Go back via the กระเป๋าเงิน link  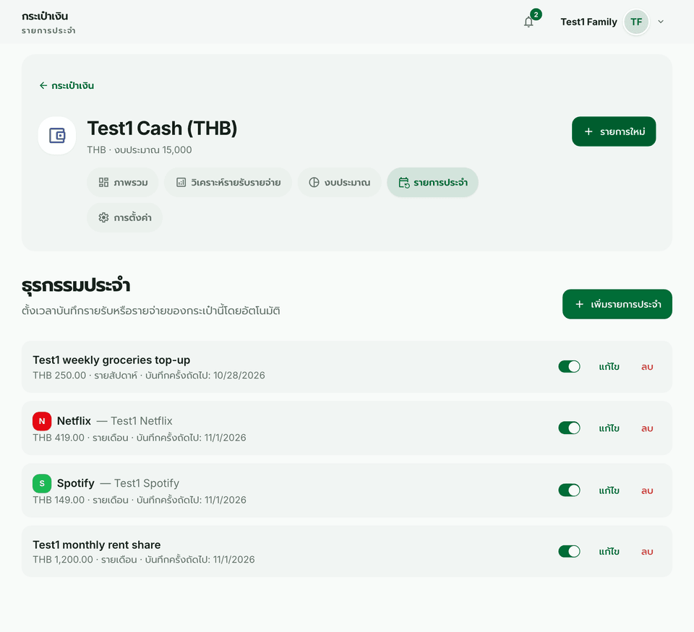pos(67,85)
